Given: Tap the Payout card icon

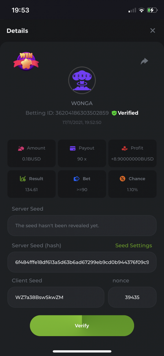Looking at the screenshot, I should click(73, 148).
